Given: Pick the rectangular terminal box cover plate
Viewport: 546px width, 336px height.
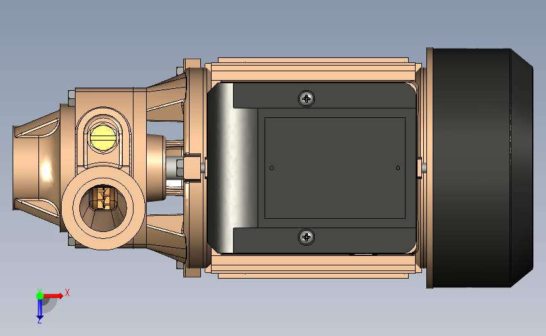Looking at the screenshot, I should click(335, 168).
